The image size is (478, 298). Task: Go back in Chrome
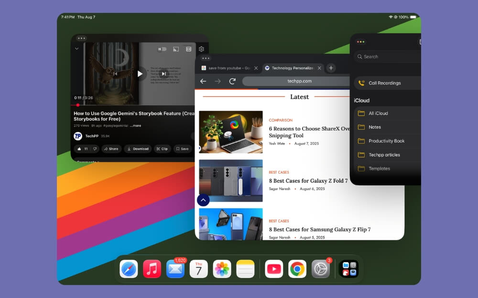pyautogui.click(x=203, y=81)
